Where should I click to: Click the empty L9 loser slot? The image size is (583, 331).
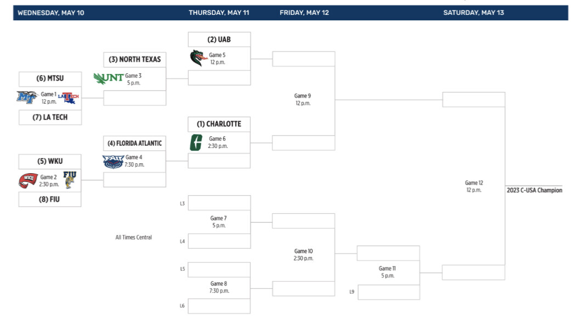point(388,292)
